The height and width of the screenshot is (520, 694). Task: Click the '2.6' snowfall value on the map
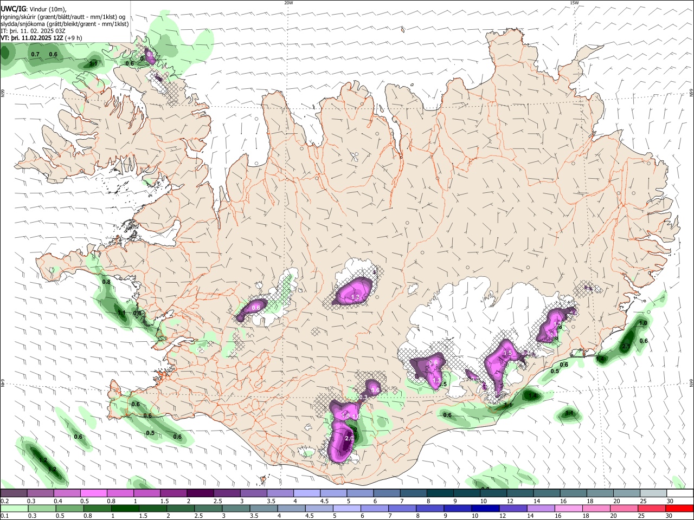(349, 438)
